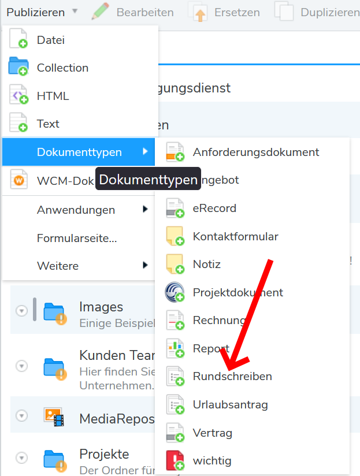Choose Anforderungsdokument document type

coord(253,152)
